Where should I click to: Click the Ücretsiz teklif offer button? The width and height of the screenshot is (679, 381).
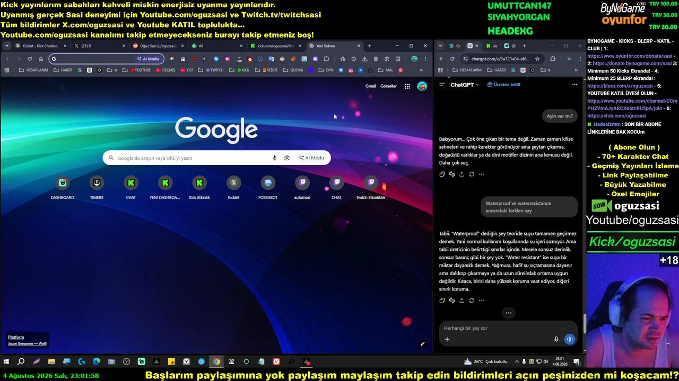pos(504,85)
